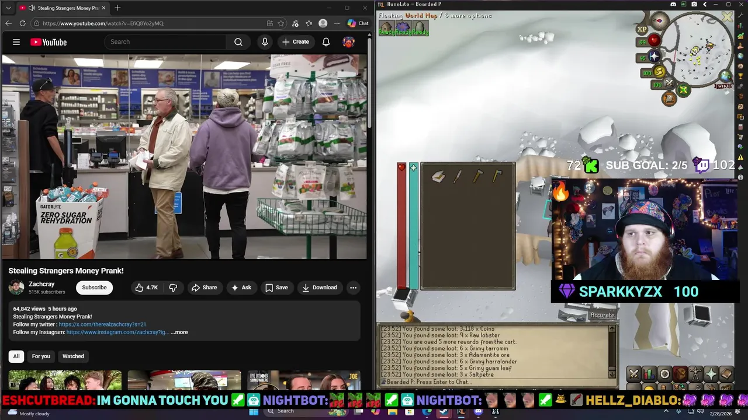Save the video to a playlist

pyautogui.click(x=276, y=288)
